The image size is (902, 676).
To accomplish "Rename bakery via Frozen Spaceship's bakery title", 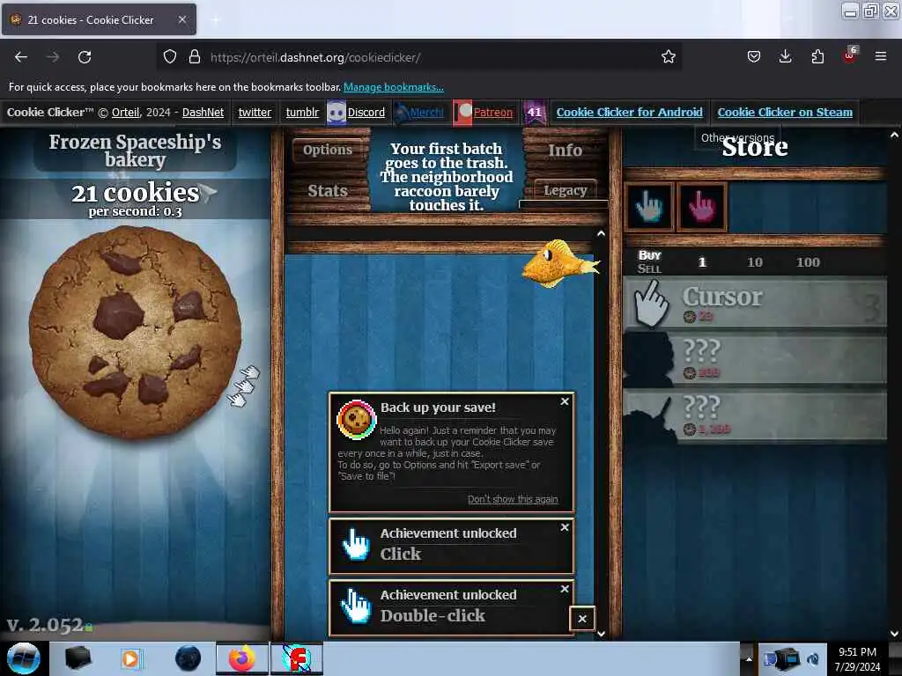I will (135, 151).
